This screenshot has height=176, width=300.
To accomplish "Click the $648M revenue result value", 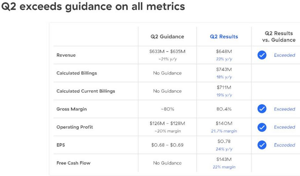I will pos(224,52).
